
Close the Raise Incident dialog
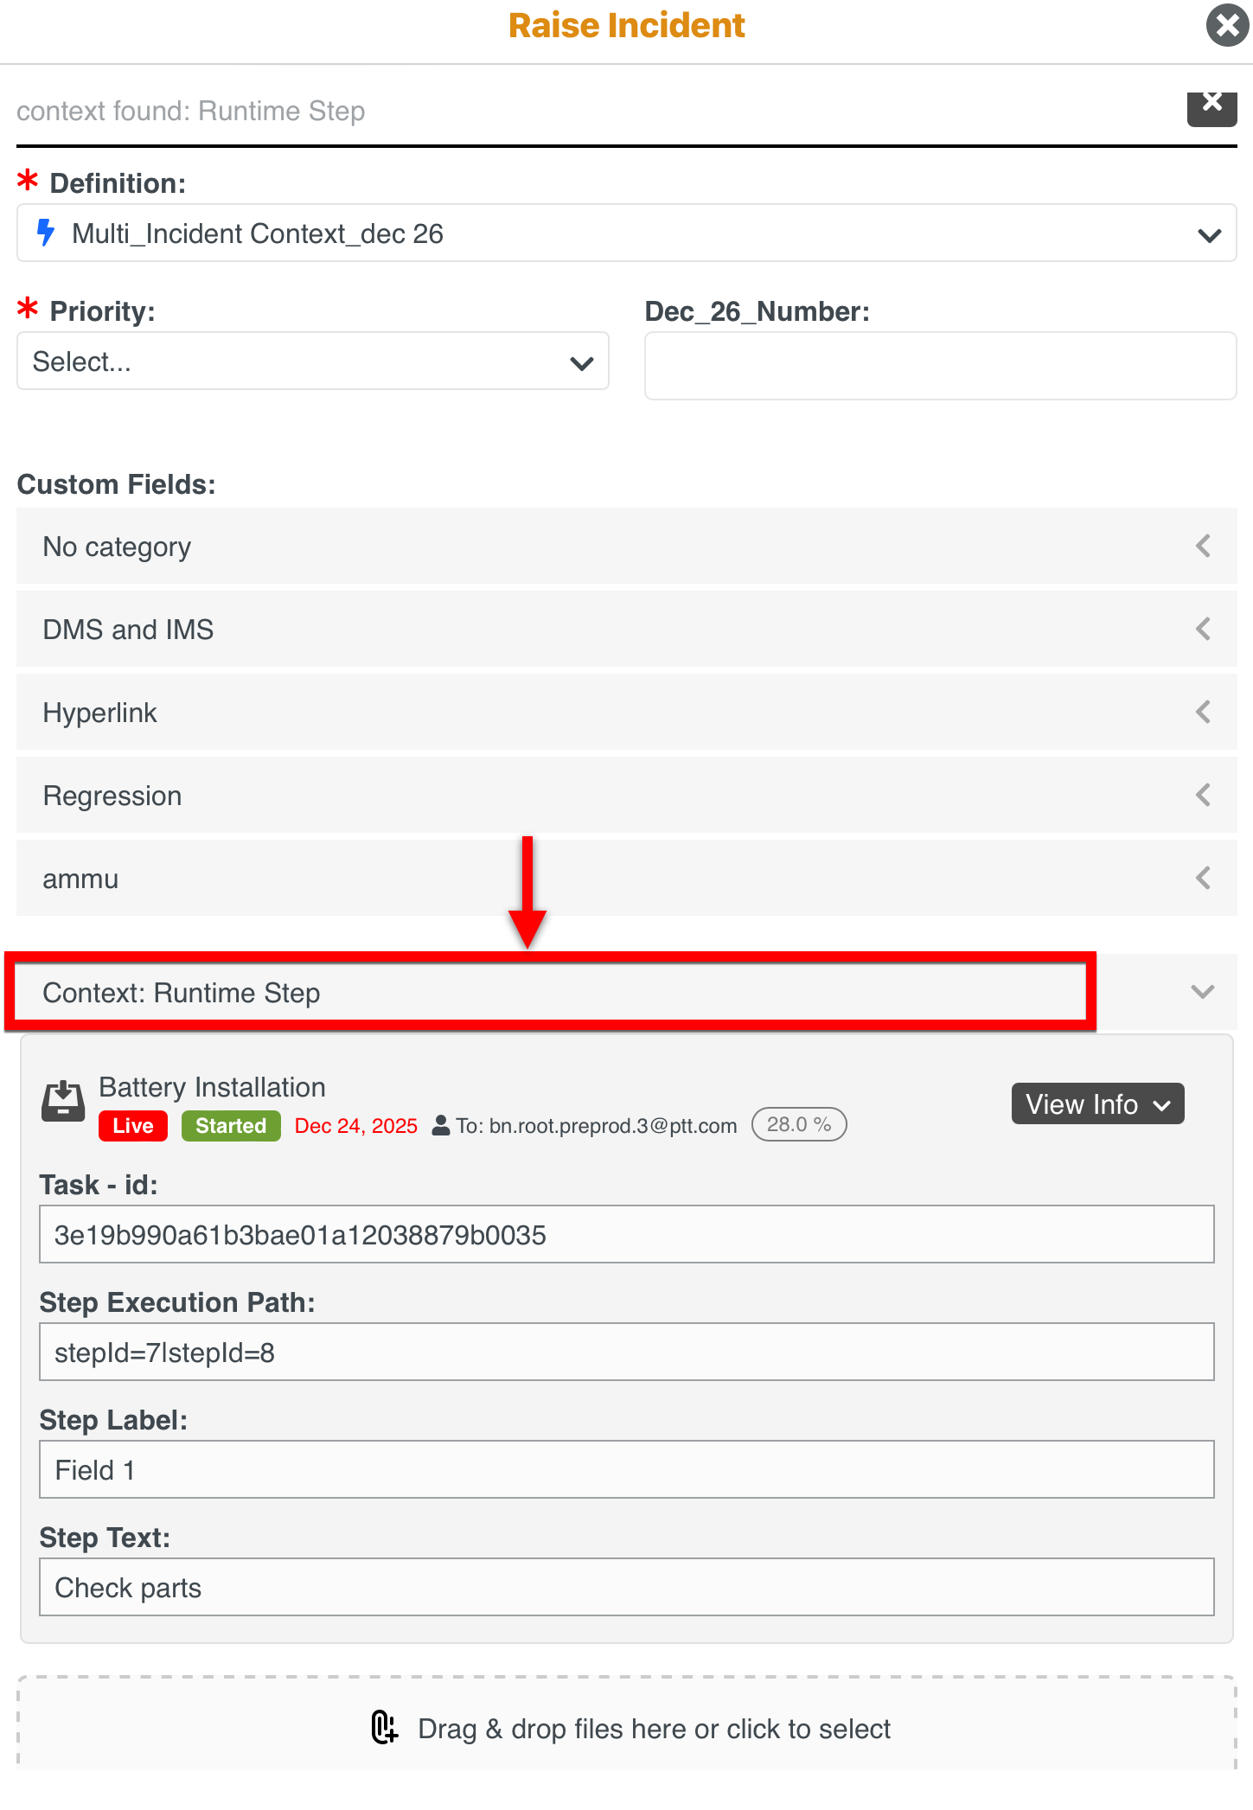click(1227, 25)
